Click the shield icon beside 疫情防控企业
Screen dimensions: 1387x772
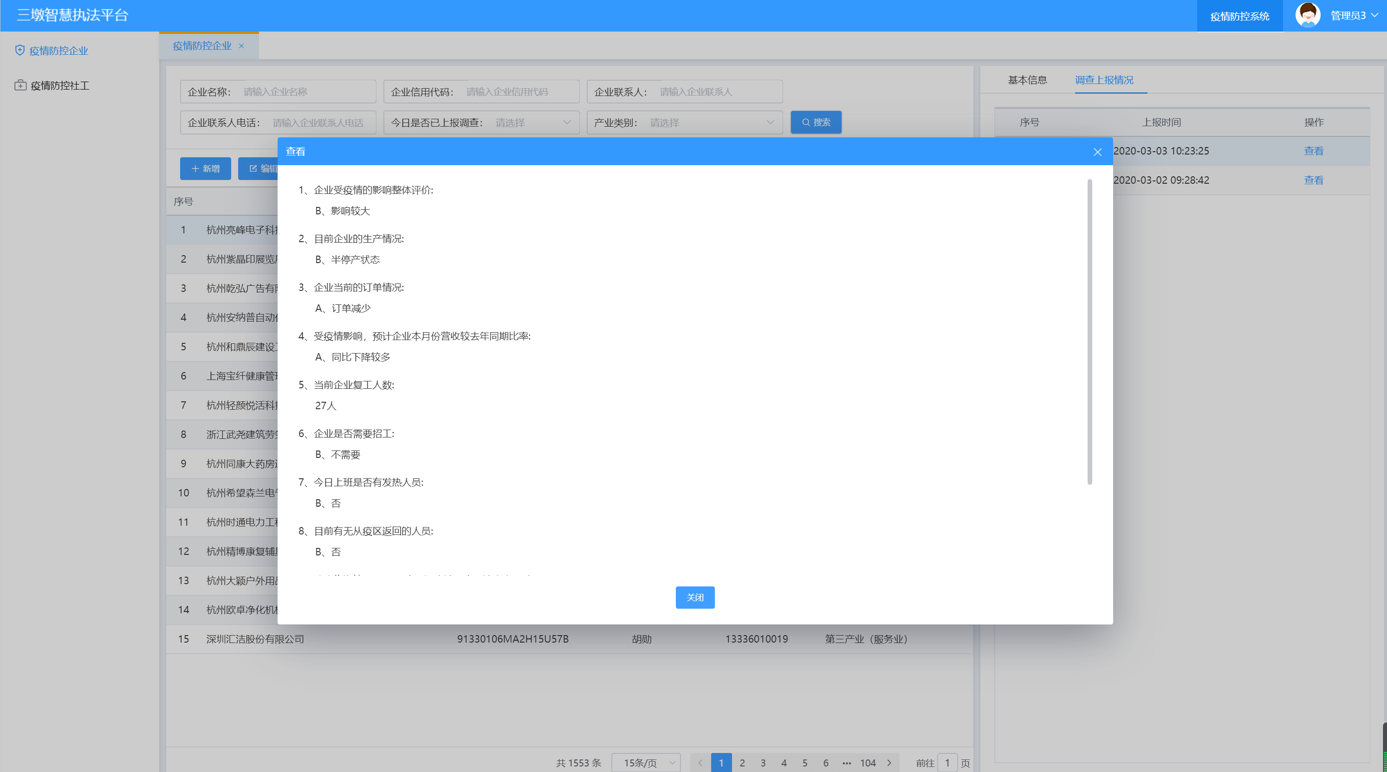point(20,50)
